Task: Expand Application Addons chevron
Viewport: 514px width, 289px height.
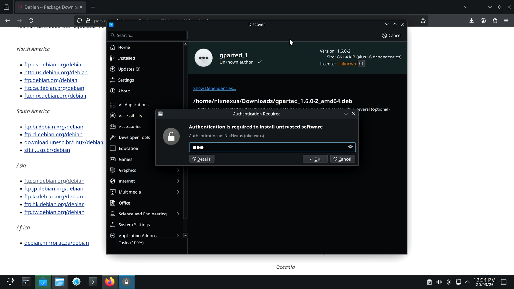Action: pyautogui.click(x=178, y=235)
